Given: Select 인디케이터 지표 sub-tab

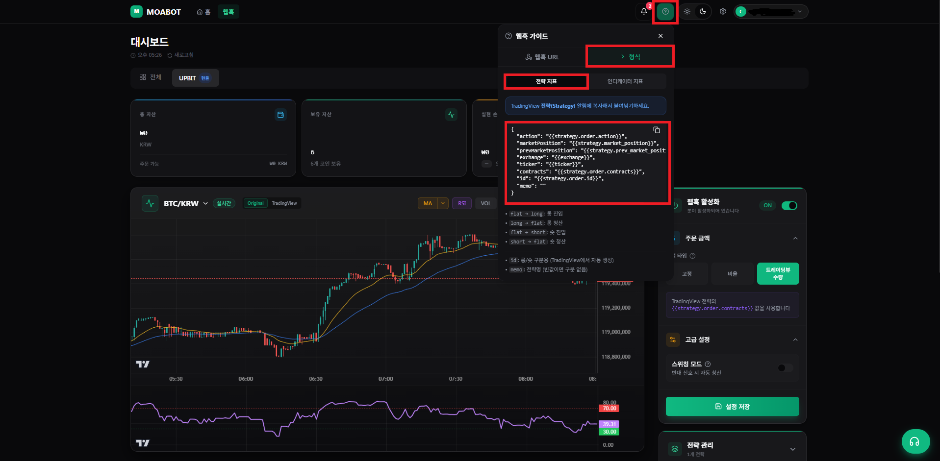Looking at the screenshot, I should (625, 81).
